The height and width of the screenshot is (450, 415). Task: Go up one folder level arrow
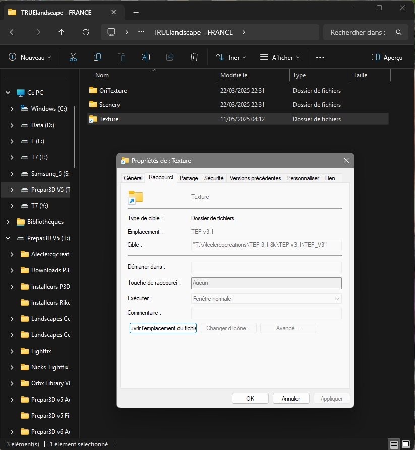[x=62, y=32]
